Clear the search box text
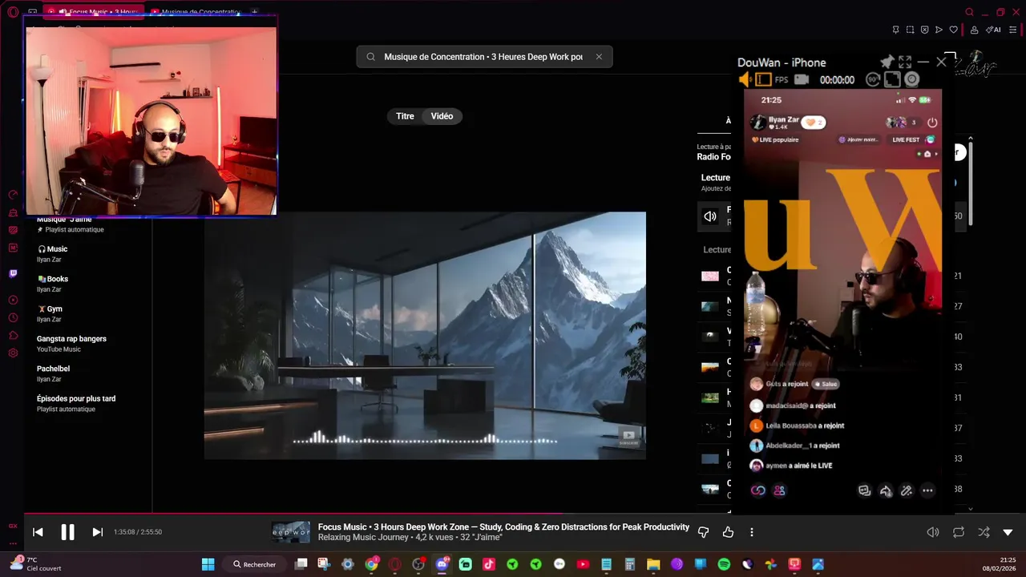This screenshot has width=1026, height=577. point(599,57)
